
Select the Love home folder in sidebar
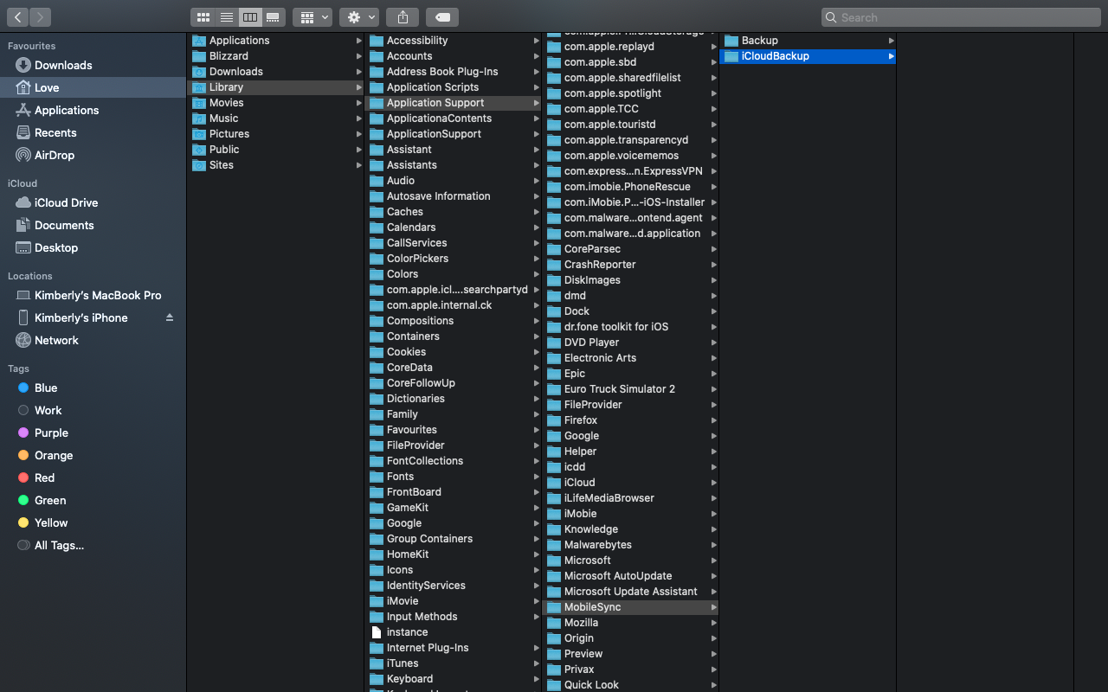click(x=93, y=87)
